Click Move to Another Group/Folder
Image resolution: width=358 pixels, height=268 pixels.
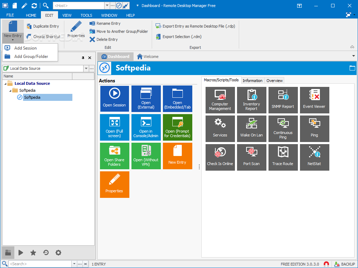click(119, 31)
